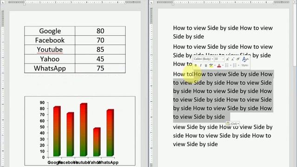This screenshot has width=297, height=167.
Task: Click the Paste Options clipboard icon
Action: click(228, 124)
